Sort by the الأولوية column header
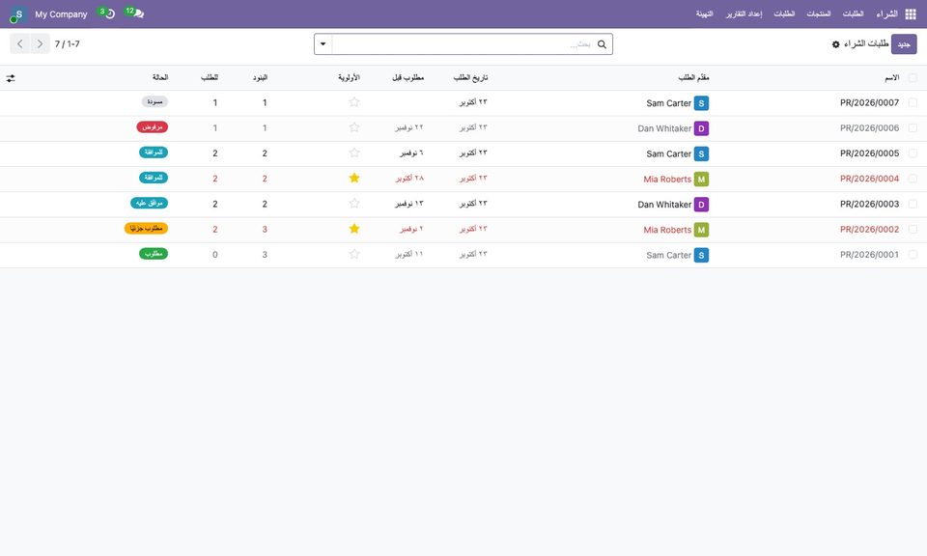927x556 pixels. tap(349, 78)
